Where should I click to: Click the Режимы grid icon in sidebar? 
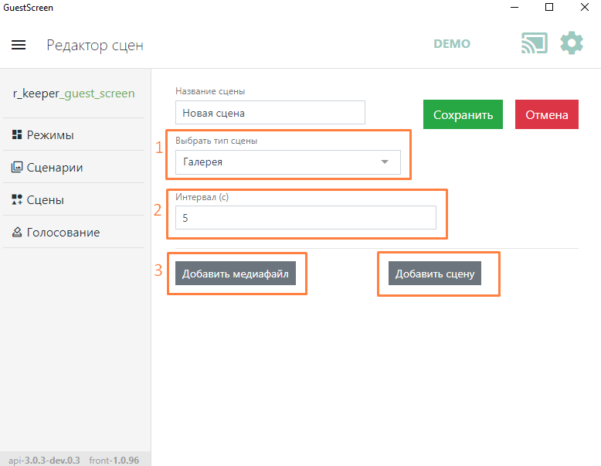point(17,135)
